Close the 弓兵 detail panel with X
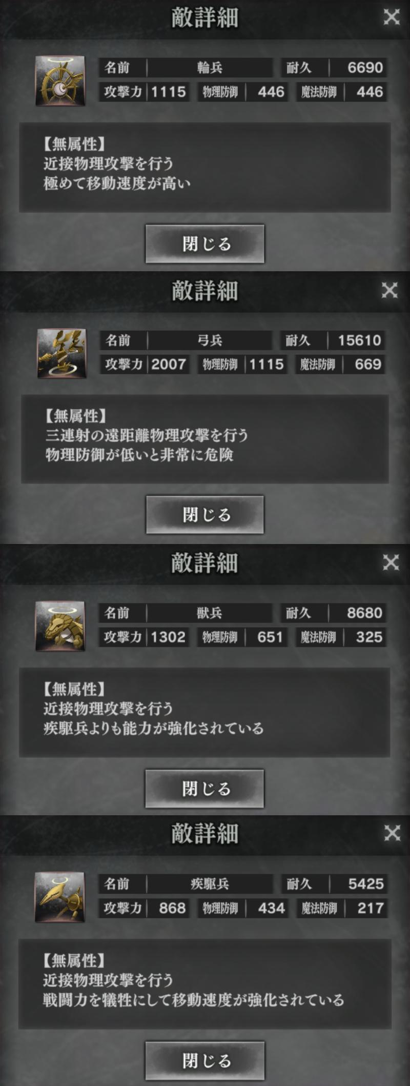 389,290
